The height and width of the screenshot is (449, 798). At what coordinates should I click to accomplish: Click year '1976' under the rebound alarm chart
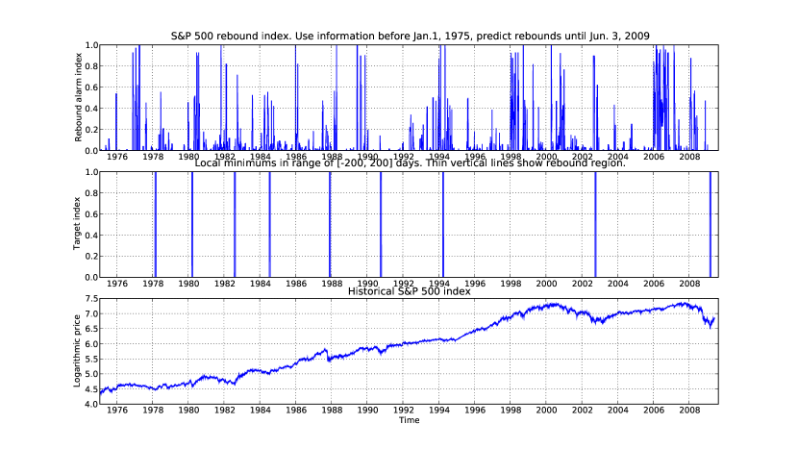point(117,157)
